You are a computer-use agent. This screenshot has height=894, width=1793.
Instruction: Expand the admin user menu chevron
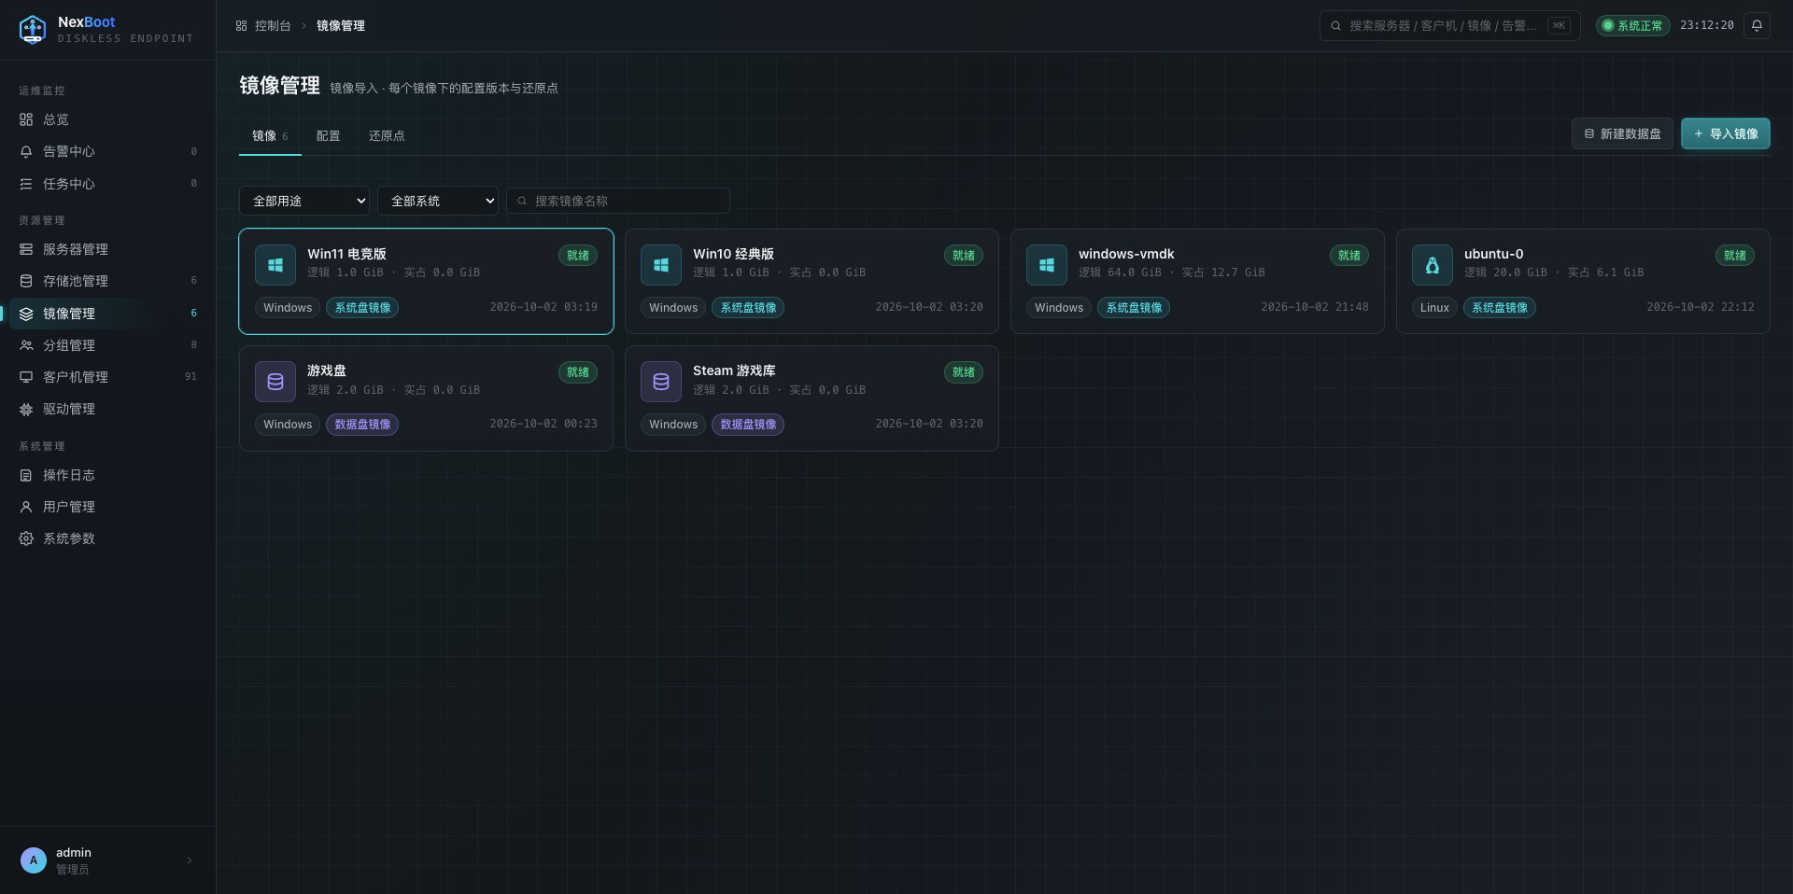coord(190,860)
